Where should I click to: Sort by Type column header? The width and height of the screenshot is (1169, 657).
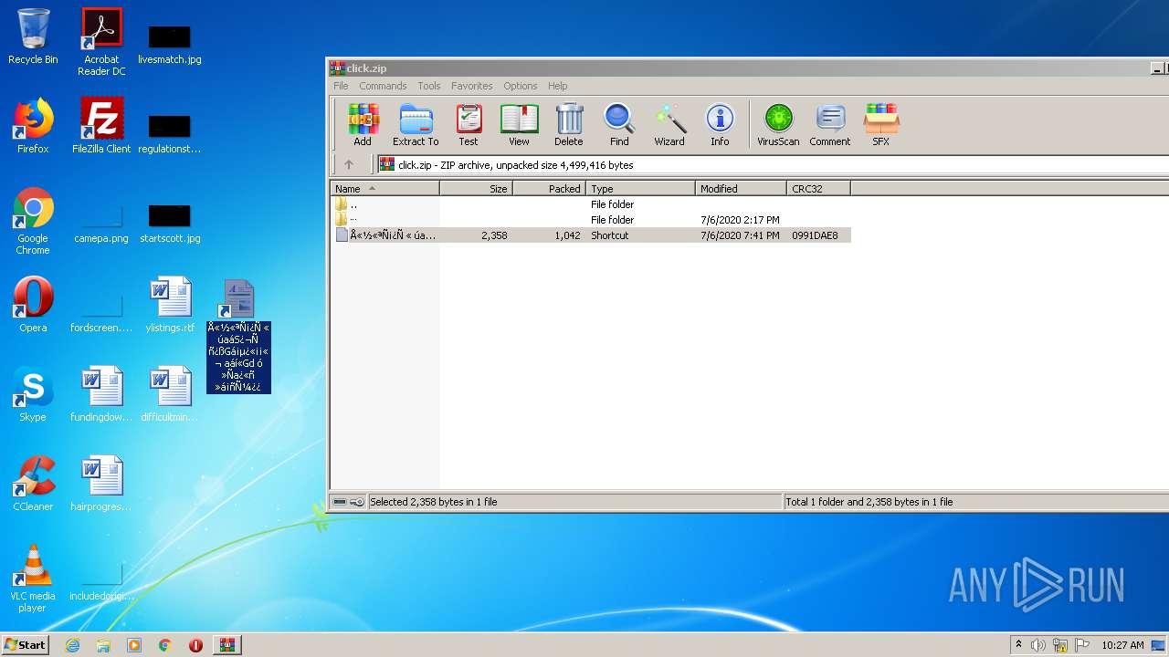click(x=640, y=189)
